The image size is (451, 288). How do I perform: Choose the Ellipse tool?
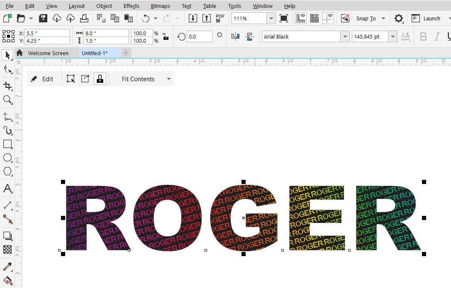pos(7,158)
